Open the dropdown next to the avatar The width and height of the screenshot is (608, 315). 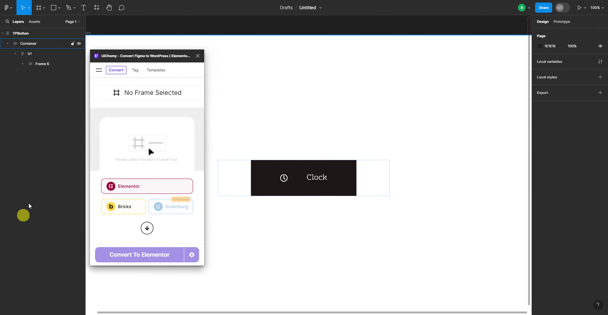pos(529,8)
